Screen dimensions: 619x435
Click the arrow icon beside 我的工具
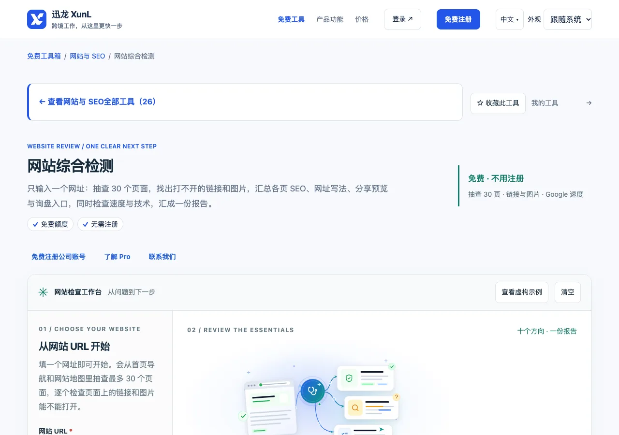tap(589, 103)
